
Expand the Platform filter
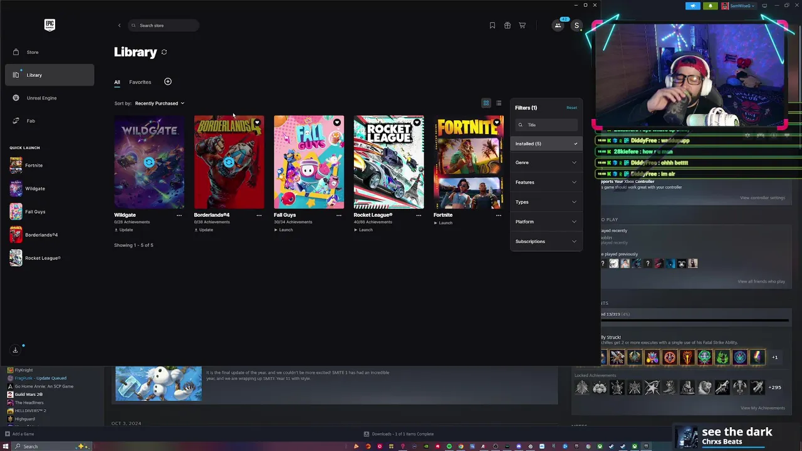pyautogui.click(x=546, y=222)
